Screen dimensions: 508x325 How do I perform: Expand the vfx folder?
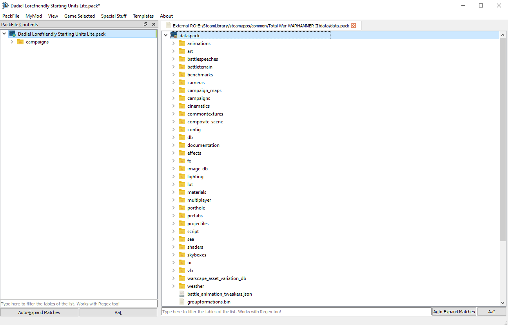pos(174,271)
